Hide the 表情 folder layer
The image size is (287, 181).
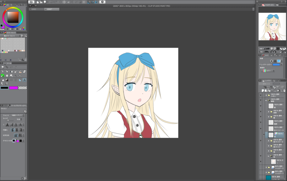point(260,112)
